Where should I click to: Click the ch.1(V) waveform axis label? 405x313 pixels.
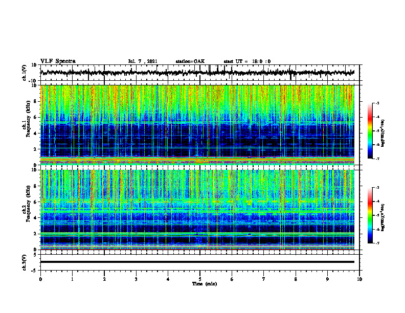[24, 73]
